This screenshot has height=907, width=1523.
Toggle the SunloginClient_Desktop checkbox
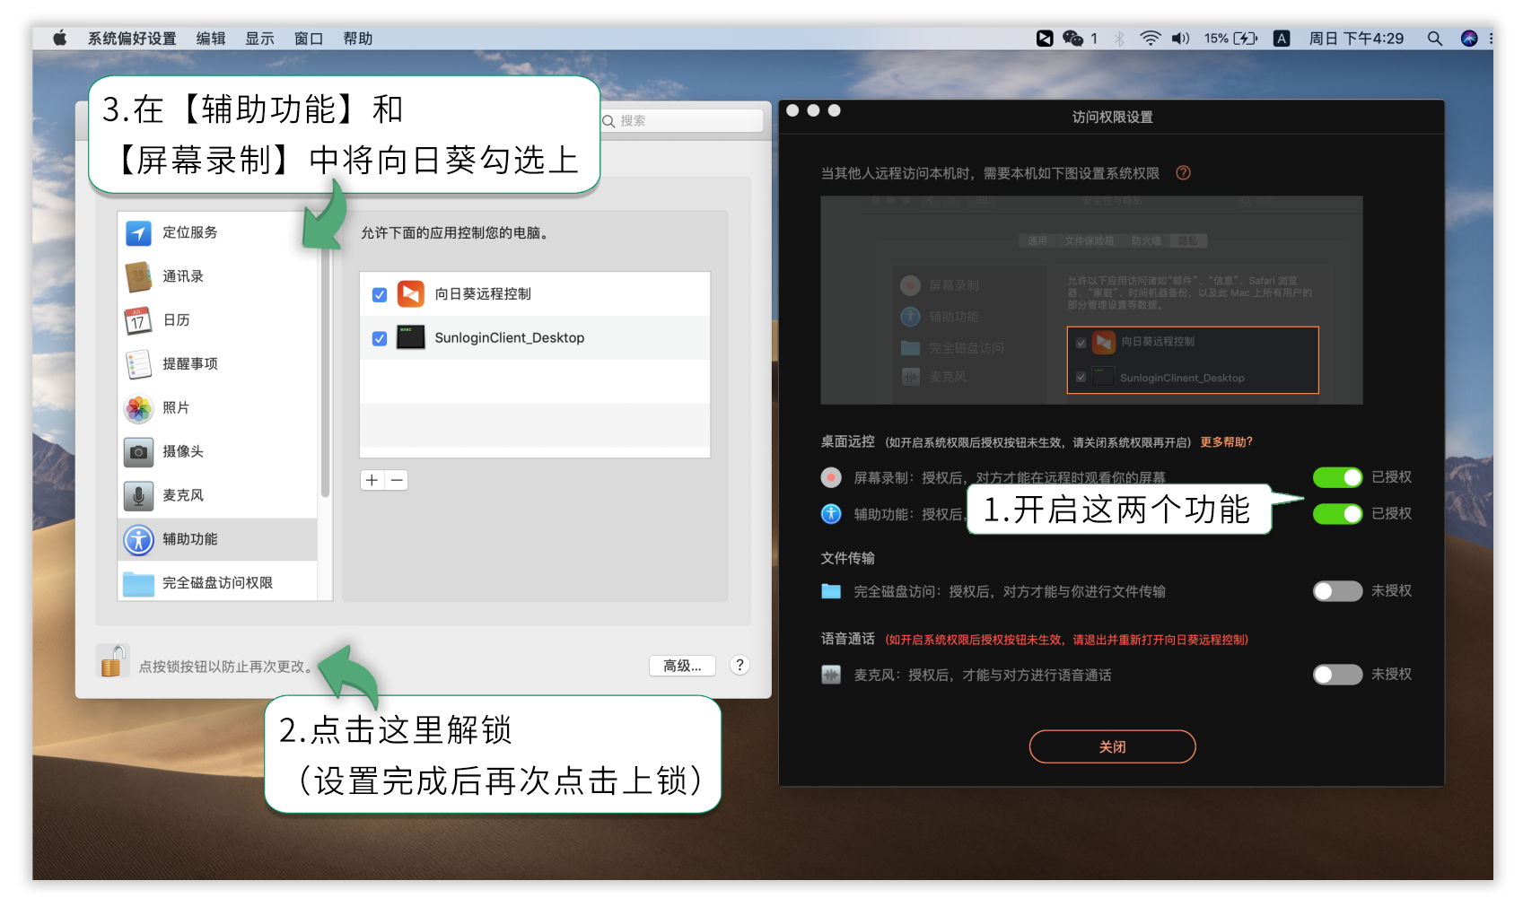[380, 338]
